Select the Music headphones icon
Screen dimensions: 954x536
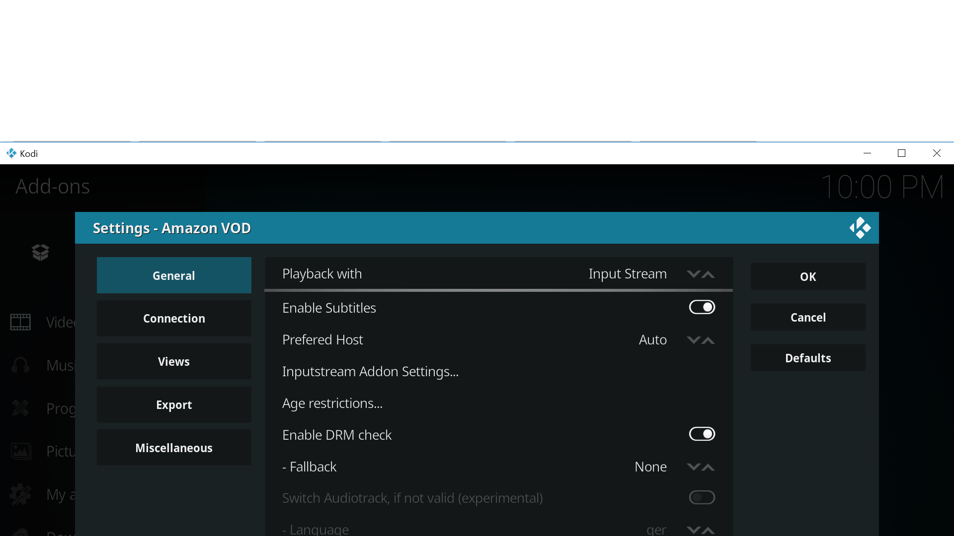(x=20, y=365)
